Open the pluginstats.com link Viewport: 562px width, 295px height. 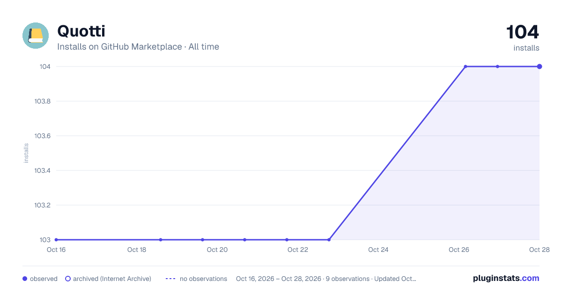[x=506, y=278]
